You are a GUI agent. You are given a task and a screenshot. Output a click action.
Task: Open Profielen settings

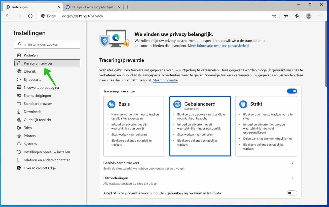pyautogui.click(x=47, y=55)
